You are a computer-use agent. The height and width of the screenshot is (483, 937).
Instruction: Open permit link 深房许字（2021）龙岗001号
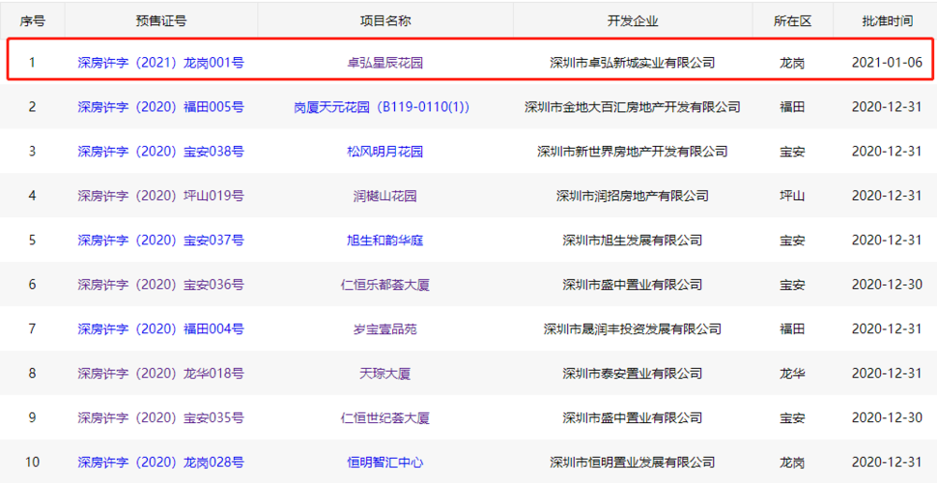point(160,62)
